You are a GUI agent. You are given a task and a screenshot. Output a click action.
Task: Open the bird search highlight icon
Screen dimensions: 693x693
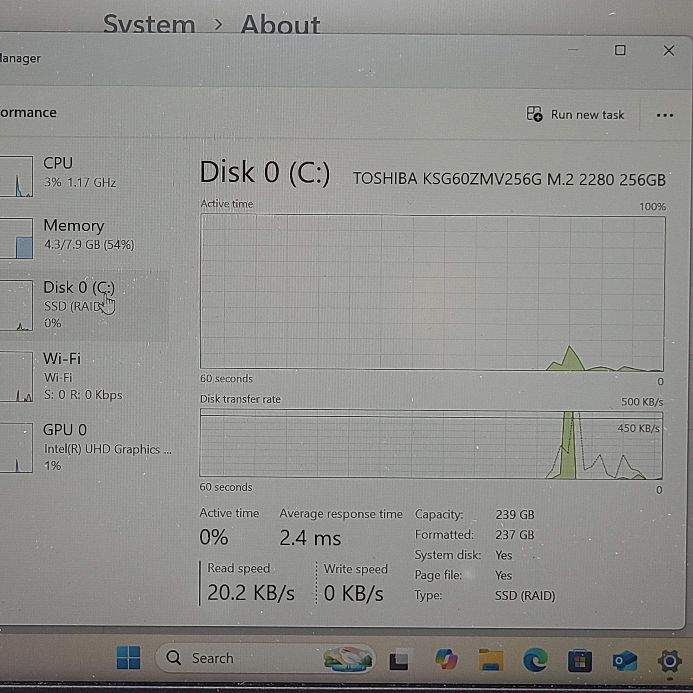pyautogui.click(x=348, y=659)
